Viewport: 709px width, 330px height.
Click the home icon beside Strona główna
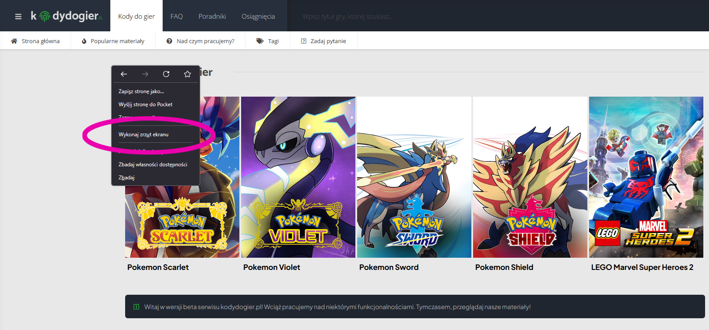click(x=14, y=41)
